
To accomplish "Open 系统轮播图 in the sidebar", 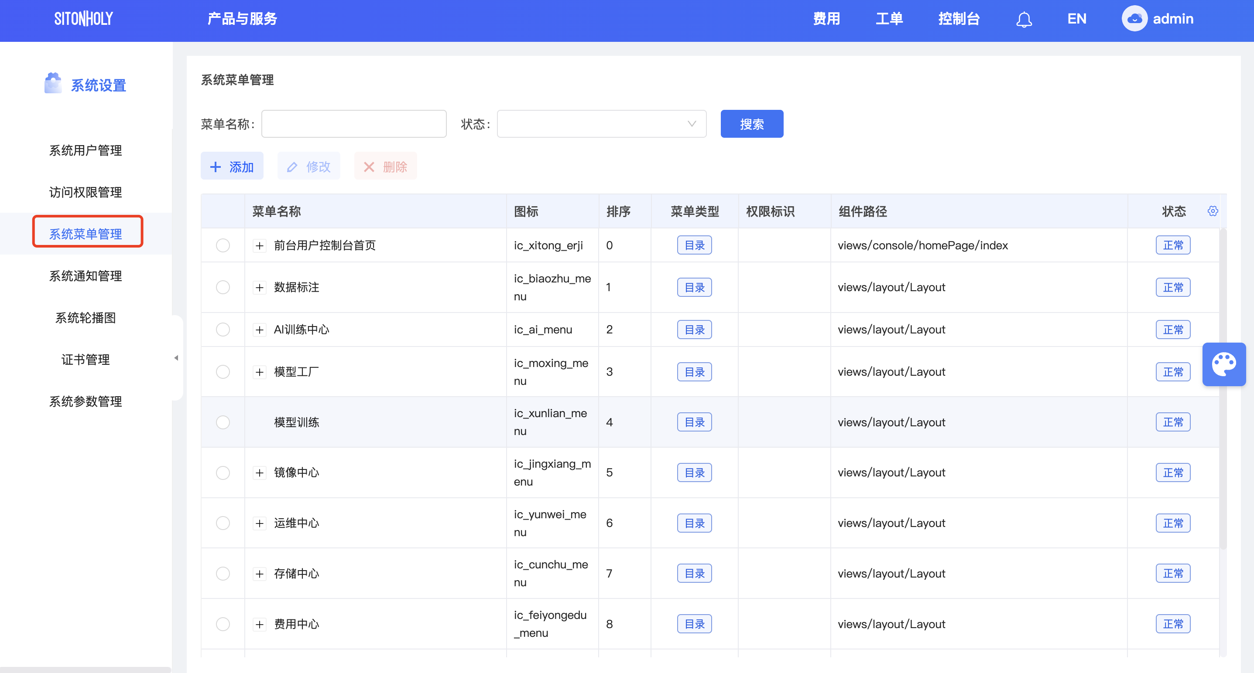I will pos(86,318).
